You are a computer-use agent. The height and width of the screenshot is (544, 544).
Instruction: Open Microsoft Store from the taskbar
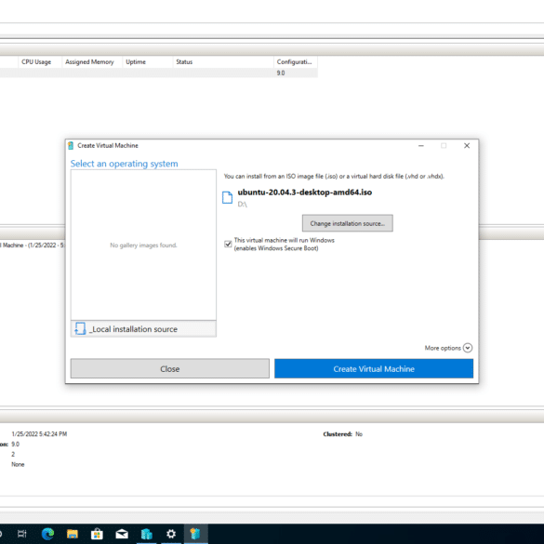[97, 534]
